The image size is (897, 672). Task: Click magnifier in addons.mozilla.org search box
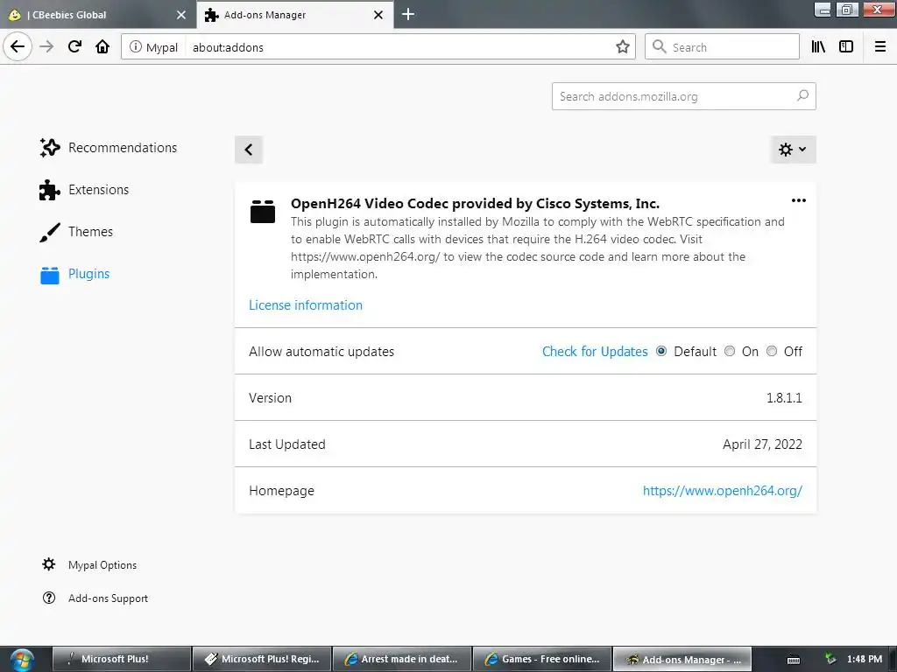pos(802,96)
